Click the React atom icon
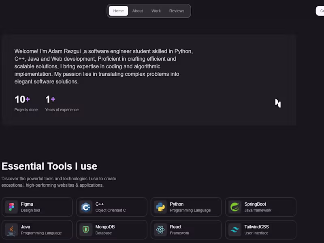The width and height of the screenshot is (324, 243). click(x=160, y=230)
